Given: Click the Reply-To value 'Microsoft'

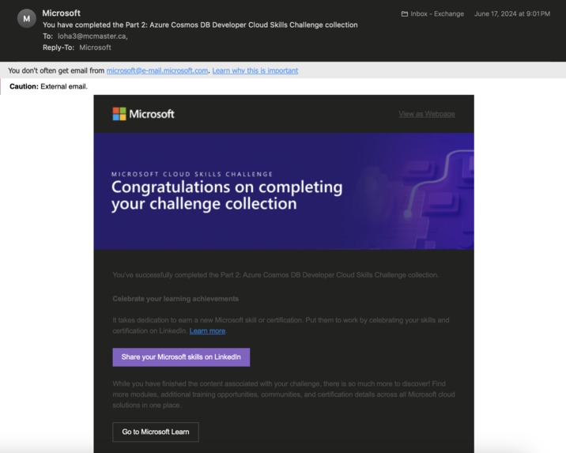Looking at the screenshot, I should tap(96, 47).
